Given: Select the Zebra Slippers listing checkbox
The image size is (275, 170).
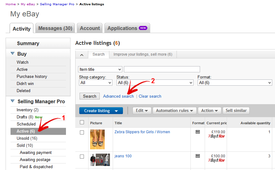Looking at the screenshot, I should pos(82,132).
